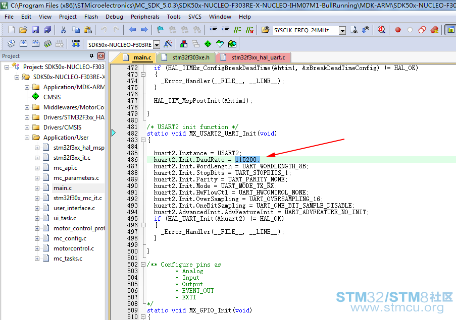Click inside the SYSCLK_FREQ_24MHz search field

pos(306,30)
